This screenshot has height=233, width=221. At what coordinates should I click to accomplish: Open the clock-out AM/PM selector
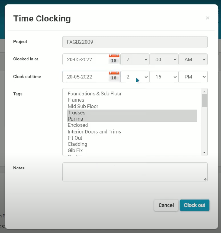(193, 77)
